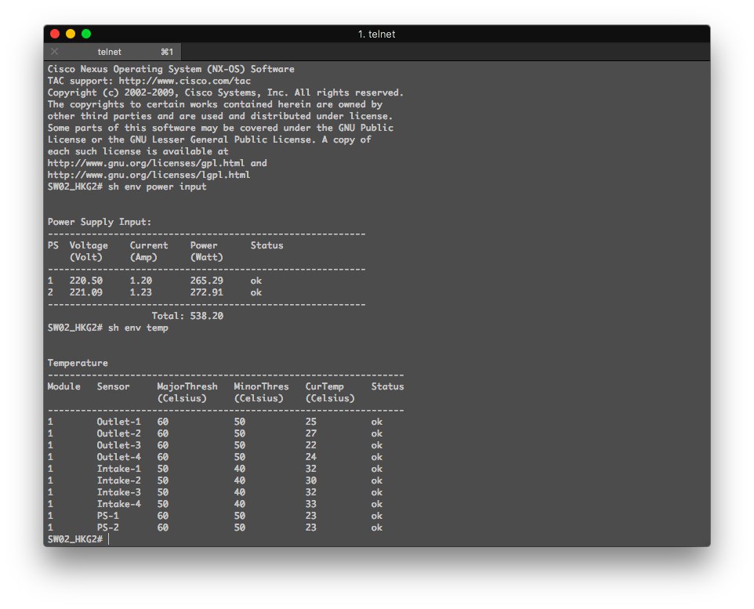Click the voltage value 221.09
754x609 pixels.
point(86,292)
